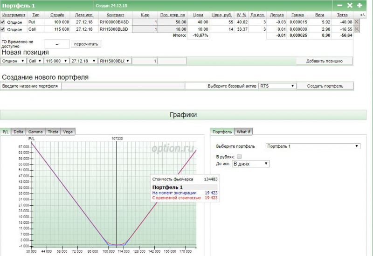Delete the Call 115 000 option row
Screen dimensions: 373x256
click(x=356, y=29)
